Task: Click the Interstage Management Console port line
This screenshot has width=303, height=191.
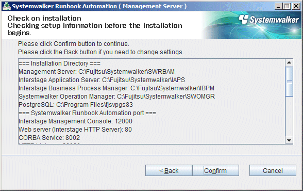Action: [75, 121]
